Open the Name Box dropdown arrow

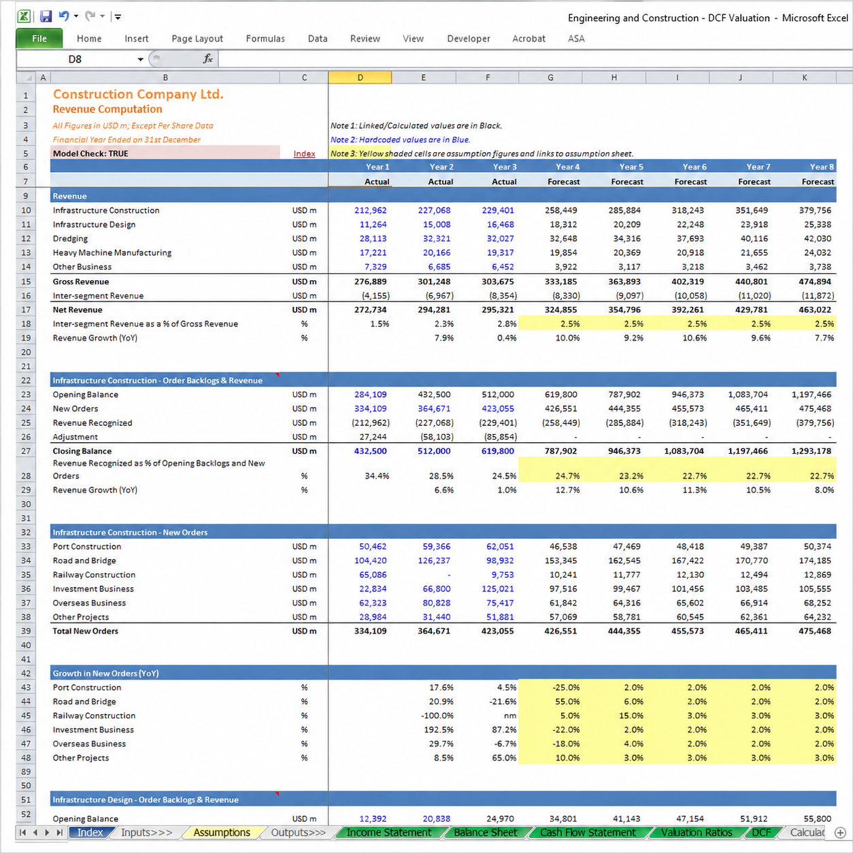click(140, 60)
